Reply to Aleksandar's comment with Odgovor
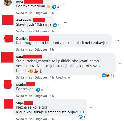This screenshot has width=124, height=121. 41,31
